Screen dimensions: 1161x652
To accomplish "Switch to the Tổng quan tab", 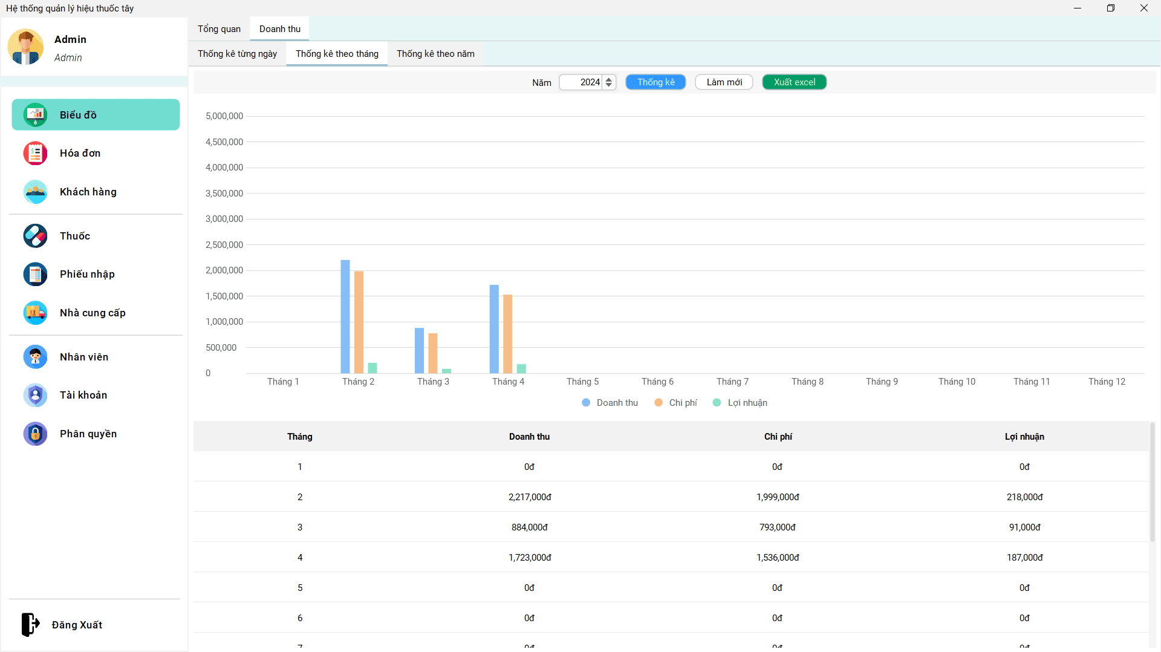I will coord(219,29).
